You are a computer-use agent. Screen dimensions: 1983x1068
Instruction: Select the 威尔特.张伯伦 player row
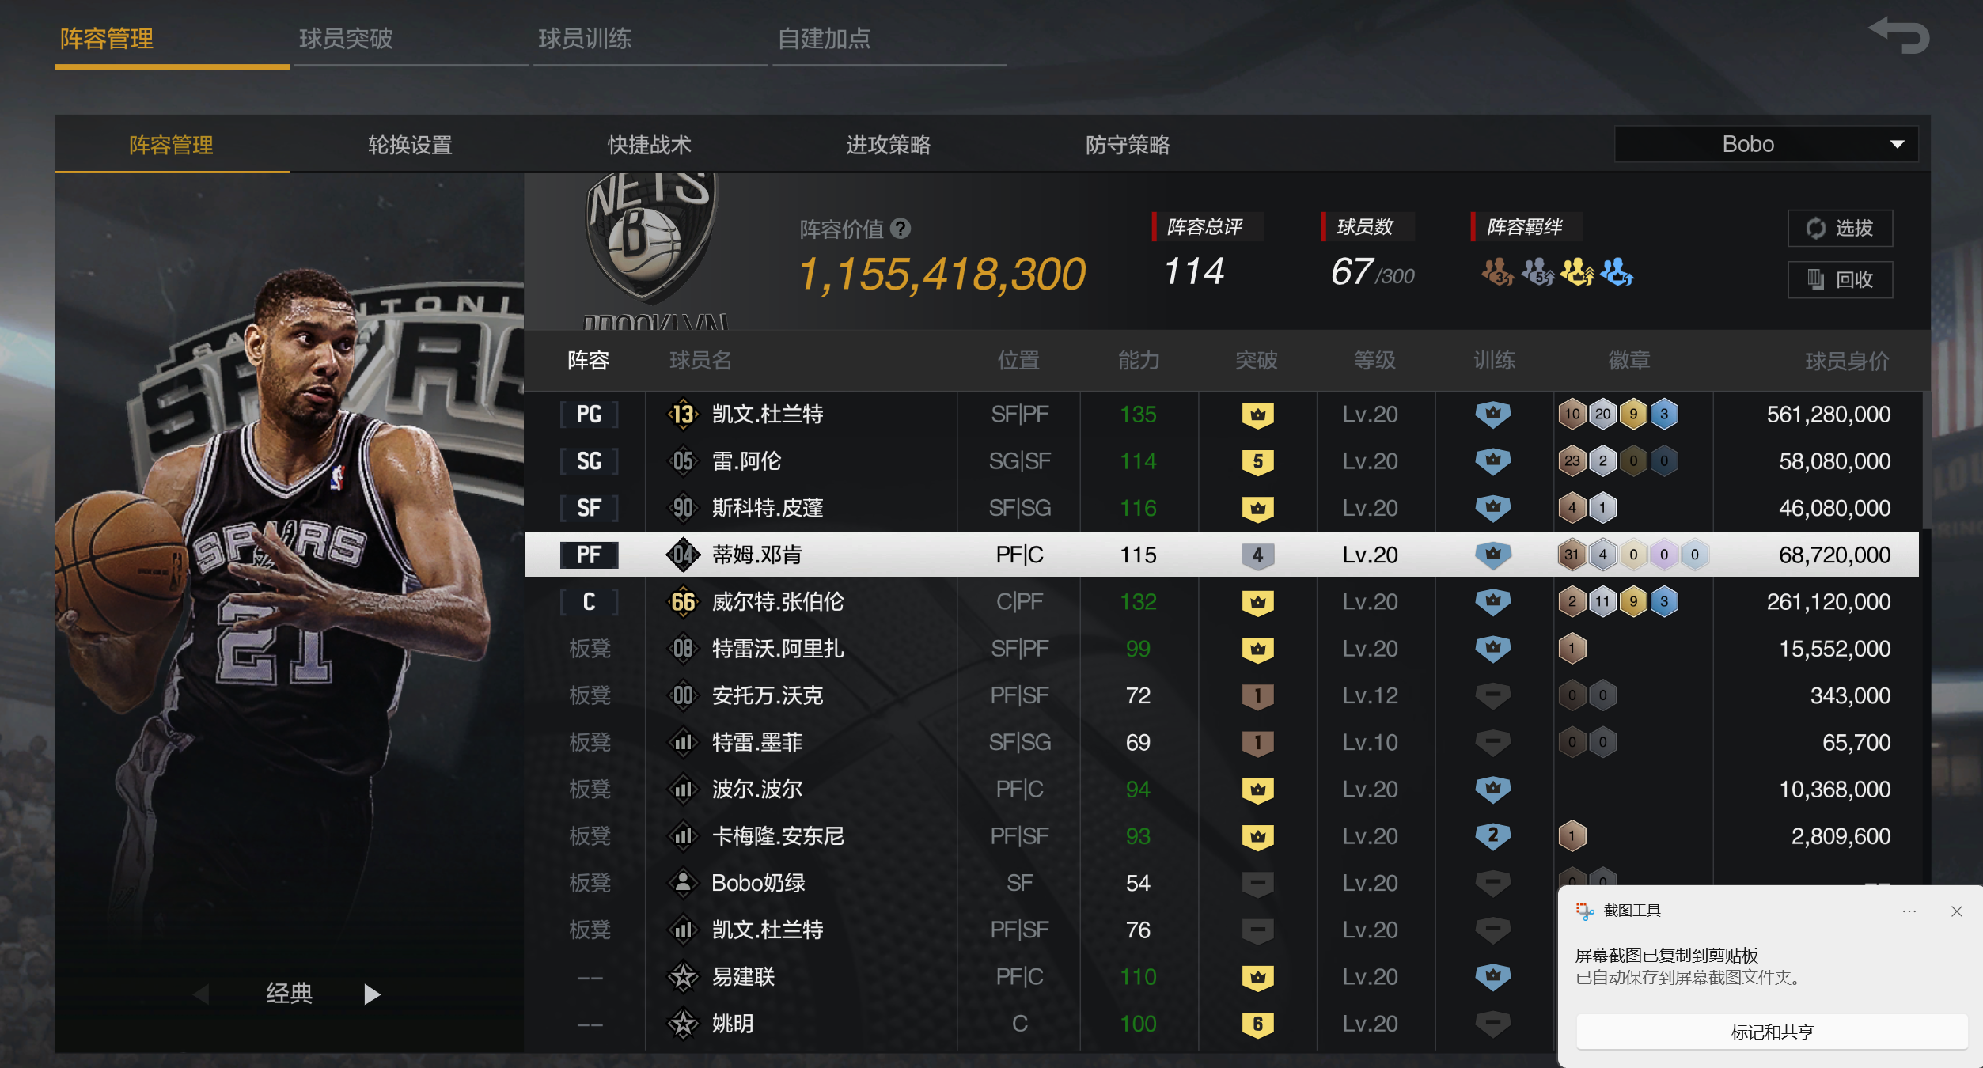[x=1222, y=602]
